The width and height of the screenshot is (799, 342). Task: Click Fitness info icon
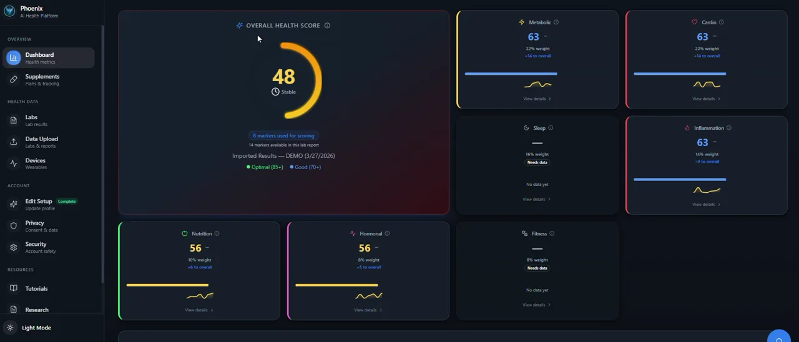pyautogui.click(x=552, y=233)
